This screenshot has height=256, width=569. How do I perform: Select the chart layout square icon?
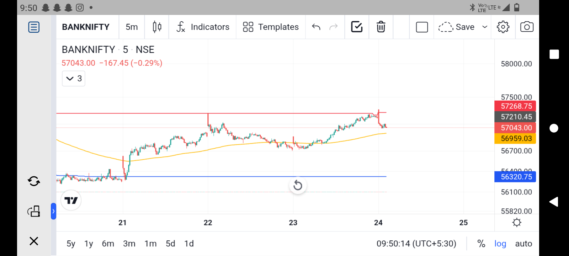422,27
